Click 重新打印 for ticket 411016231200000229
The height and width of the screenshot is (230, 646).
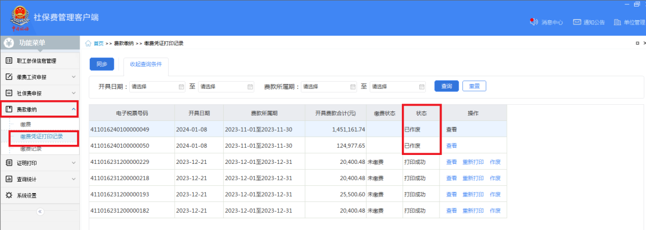[473, 162]
